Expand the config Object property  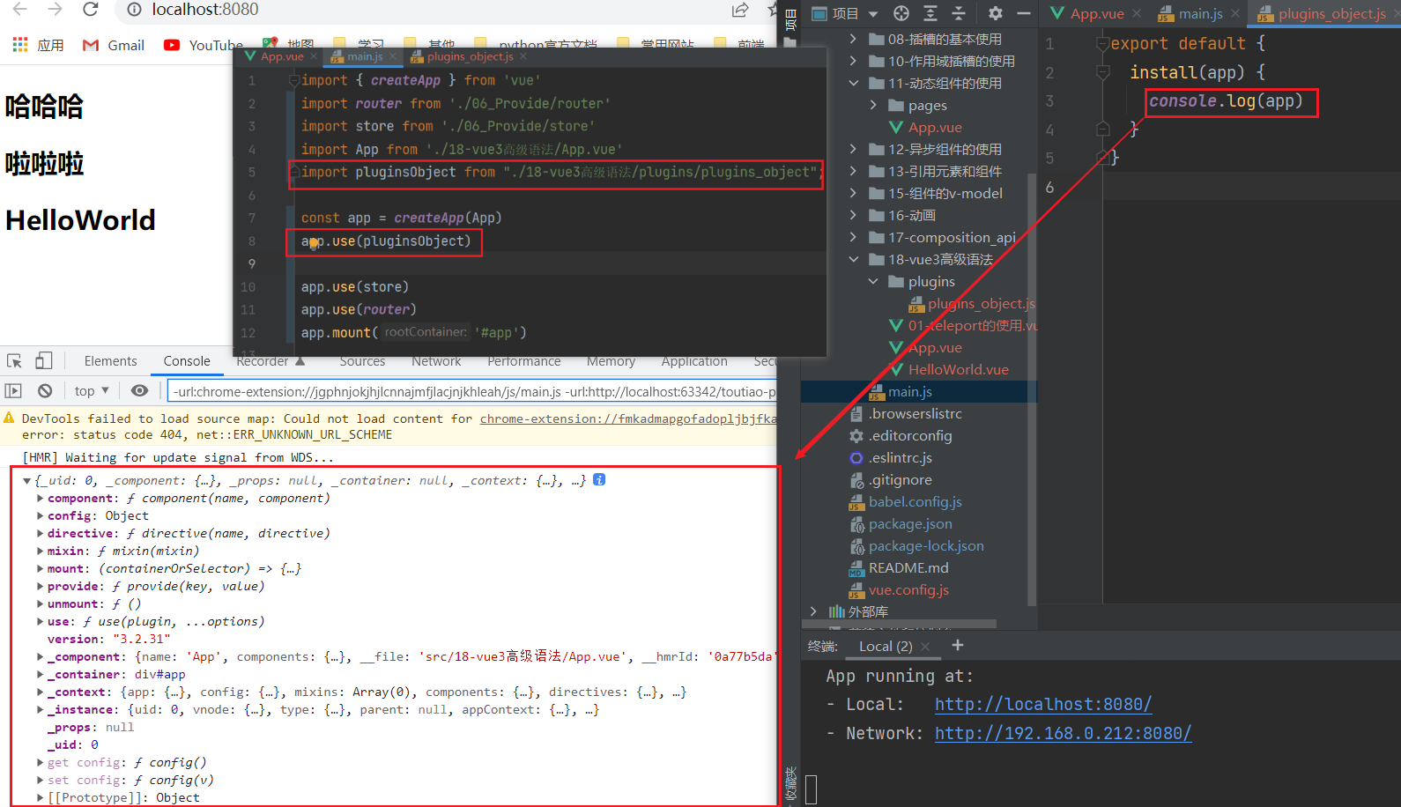click(x=41, y=516)
